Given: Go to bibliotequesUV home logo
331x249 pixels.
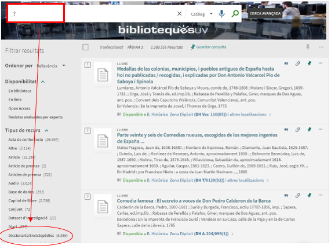Looking at the screenshot, I should click(x=163, y=30).
